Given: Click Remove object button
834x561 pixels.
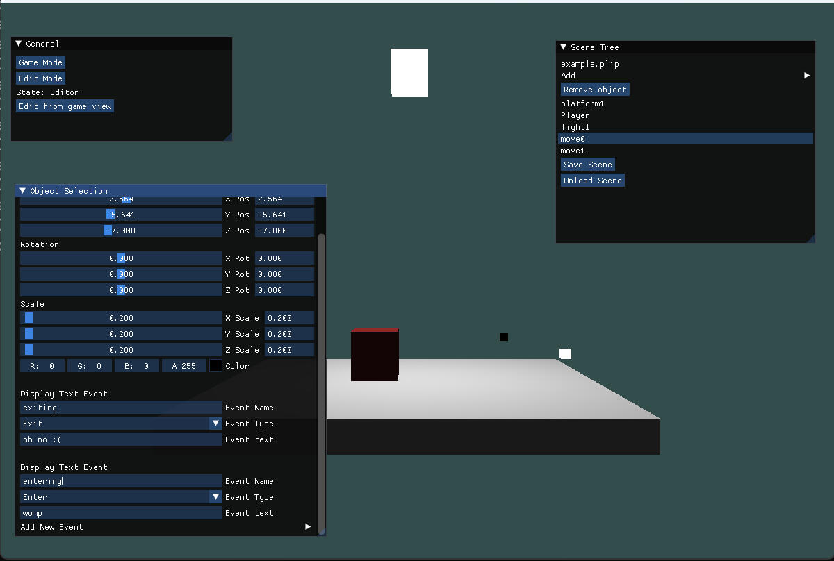Looking at the screenshot, I should point(595,90).
